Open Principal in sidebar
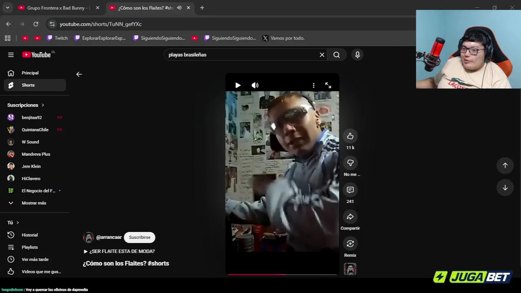Screen dimensions: 521x293 (x=35, y=73)
